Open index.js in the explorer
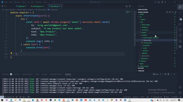Viewport: 183px width, 102px height. click(143, 61)
